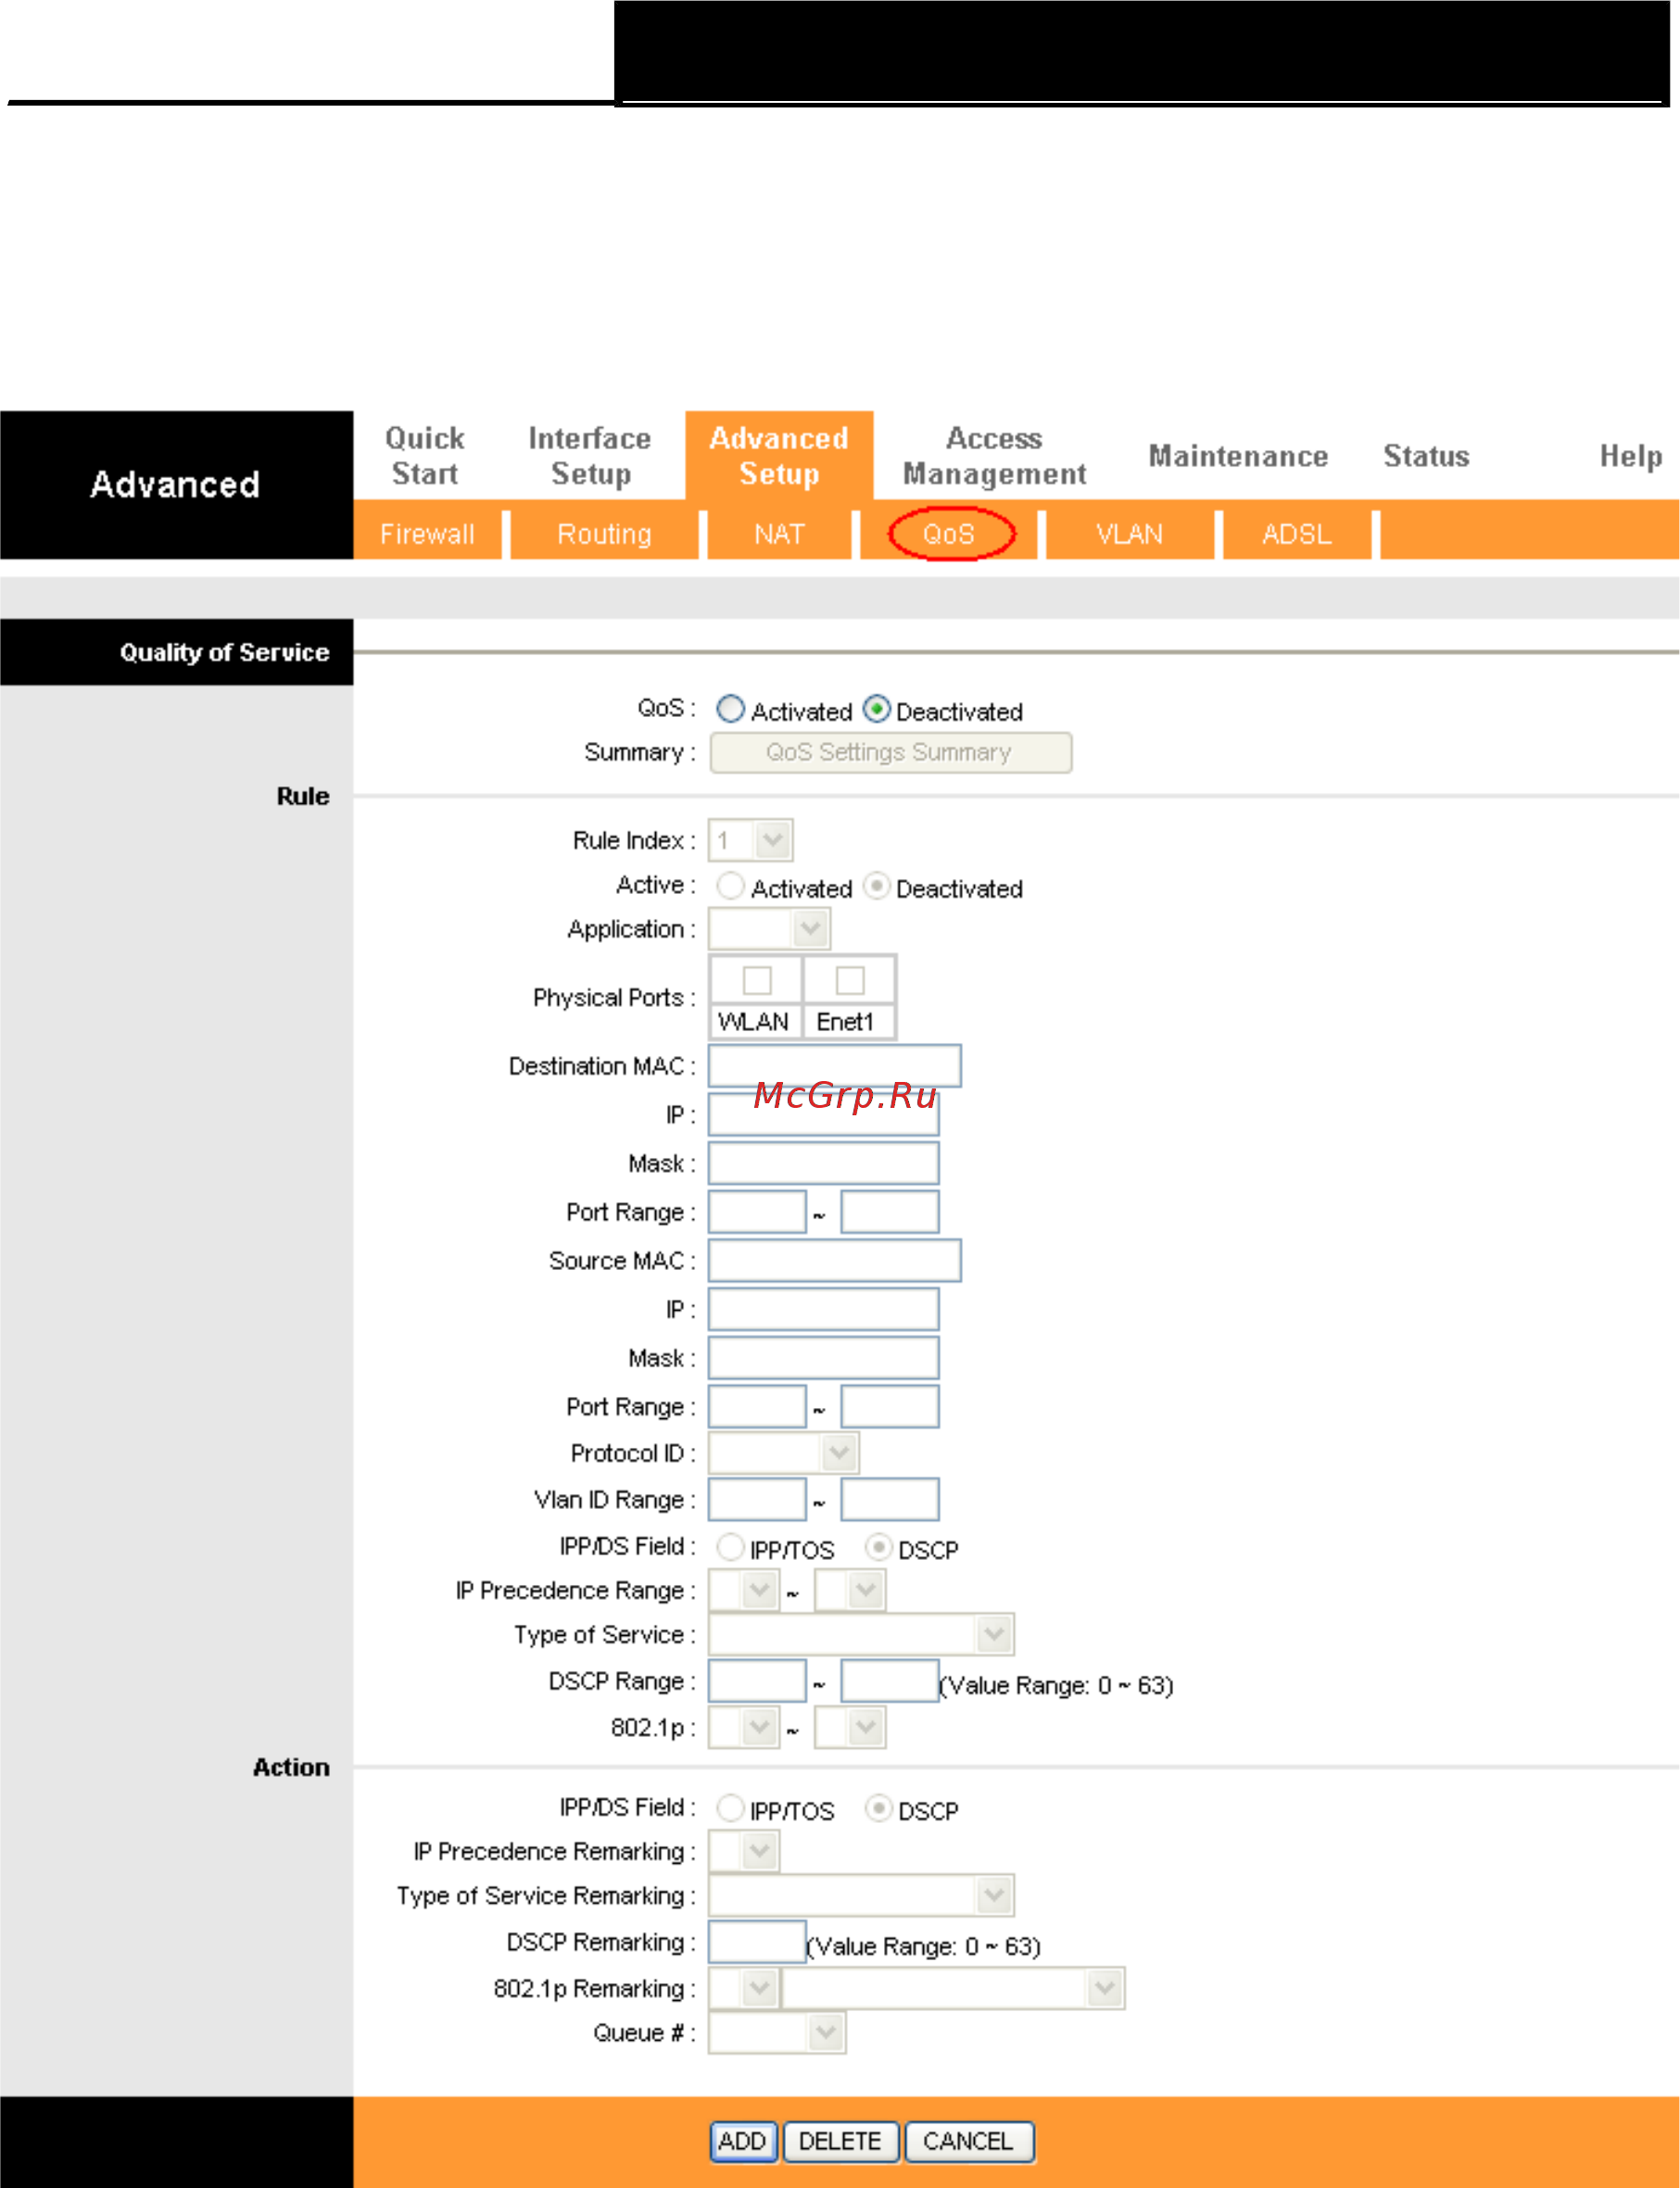Open IP Precedence Range start dropdown
Viewport: 1680px width, 2188px height.
[744, 1590]
